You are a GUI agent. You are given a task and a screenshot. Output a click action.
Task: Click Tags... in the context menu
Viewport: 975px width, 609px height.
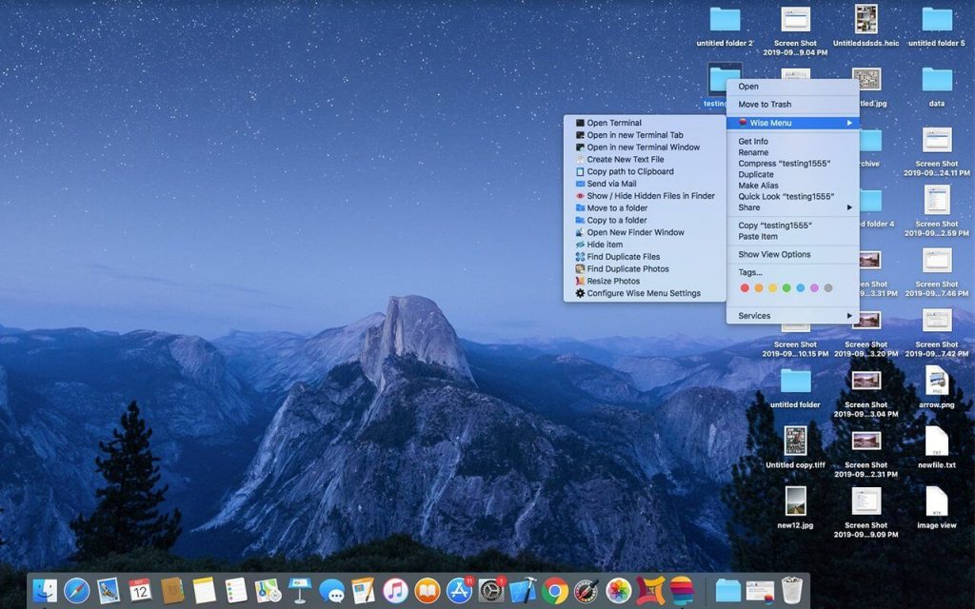(749, 272)
